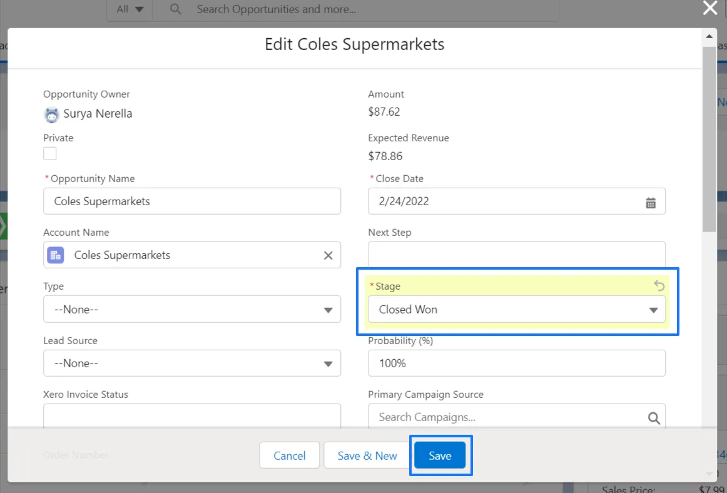Click the Close Date calendar icon

[x=651, y=203]
